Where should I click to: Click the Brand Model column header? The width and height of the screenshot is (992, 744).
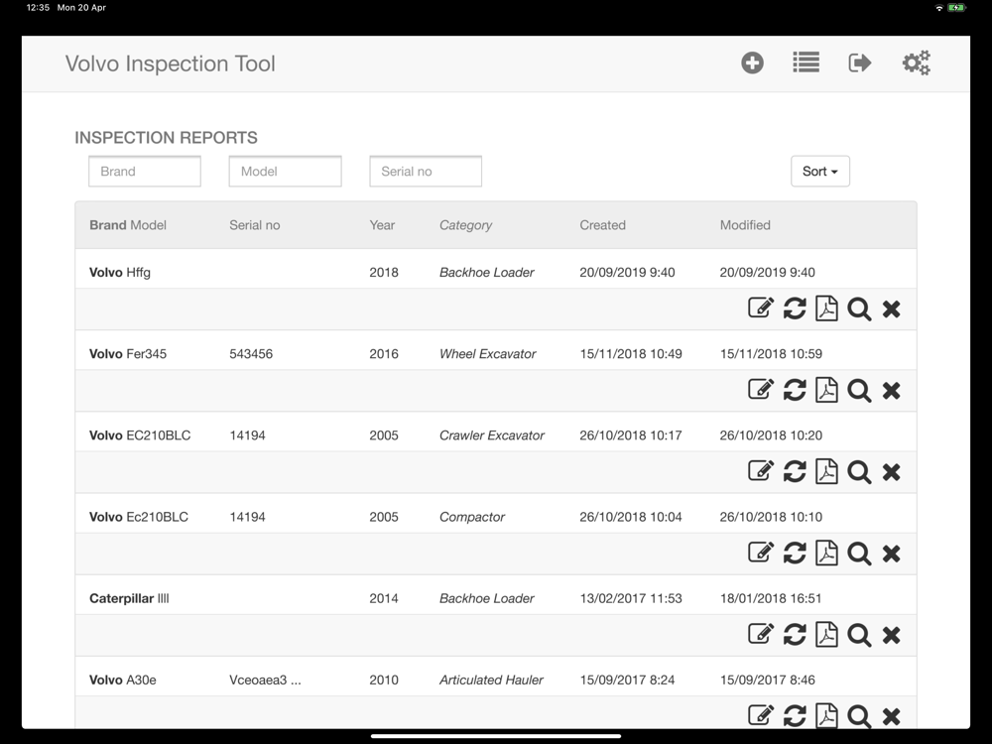point(128,225)
